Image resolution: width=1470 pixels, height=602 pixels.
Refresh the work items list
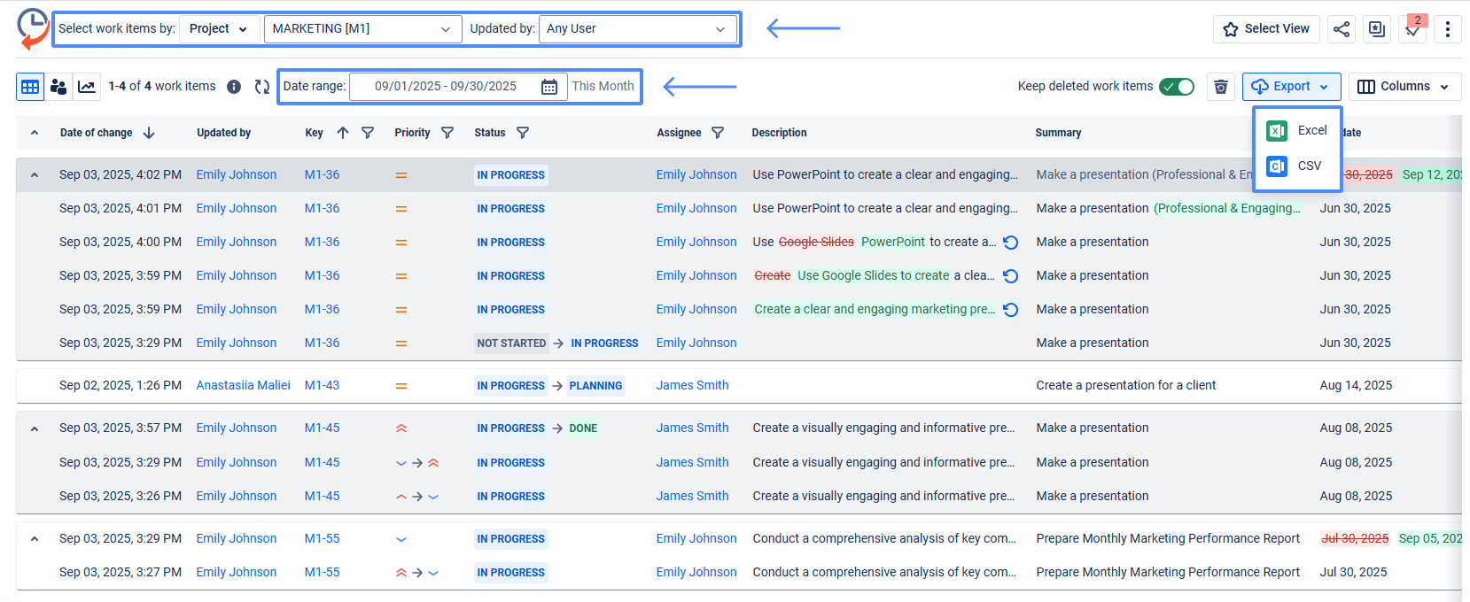(262, 87)
